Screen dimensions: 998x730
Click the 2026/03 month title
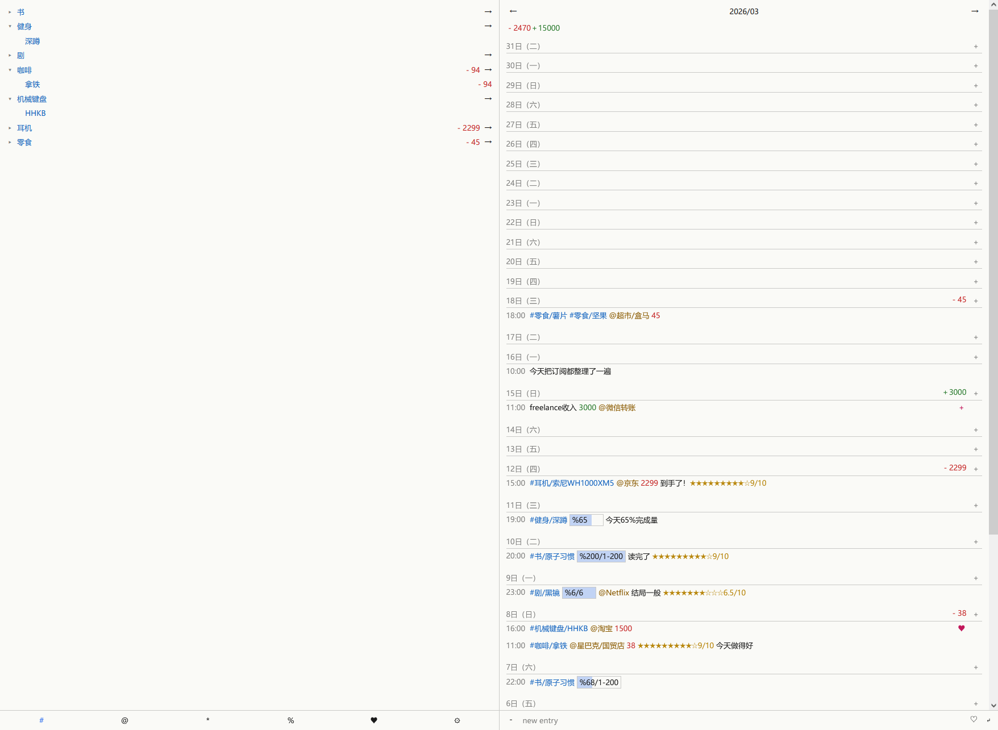[x=744, y=11]
